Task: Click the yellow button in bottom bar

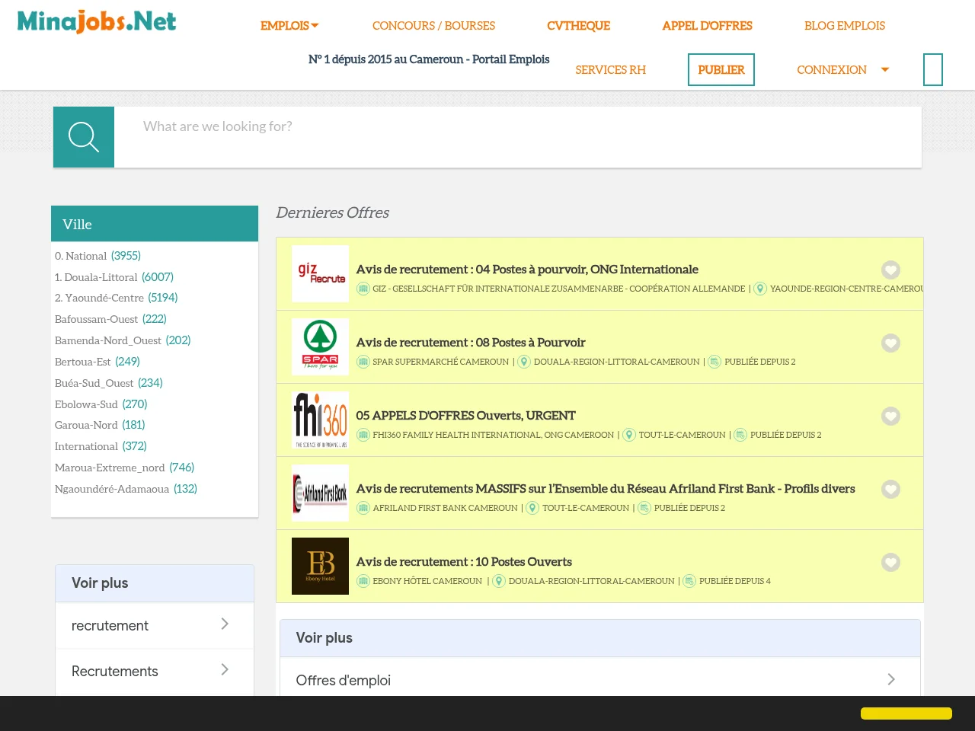Action: coord(906,713)
